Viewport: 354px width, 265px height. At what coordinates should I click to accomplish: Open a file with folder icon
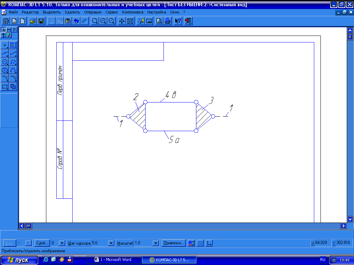pos(33,21)
